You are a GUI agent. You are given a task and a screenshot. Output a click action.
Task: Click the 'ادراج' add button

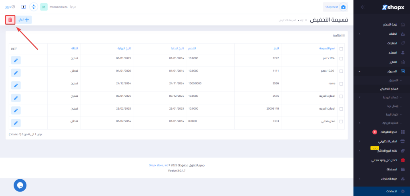tap(24, 19)
